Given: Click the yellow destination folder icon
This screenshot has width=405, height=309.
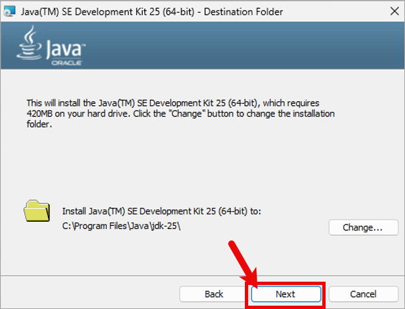Looking at the screenshot, I should pos(37,210).
